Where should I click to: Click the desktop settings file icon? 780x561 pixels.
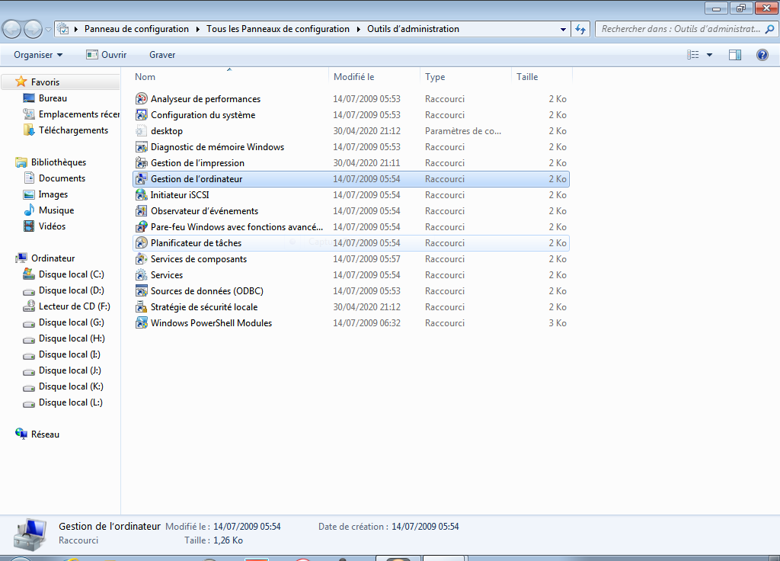141,130
